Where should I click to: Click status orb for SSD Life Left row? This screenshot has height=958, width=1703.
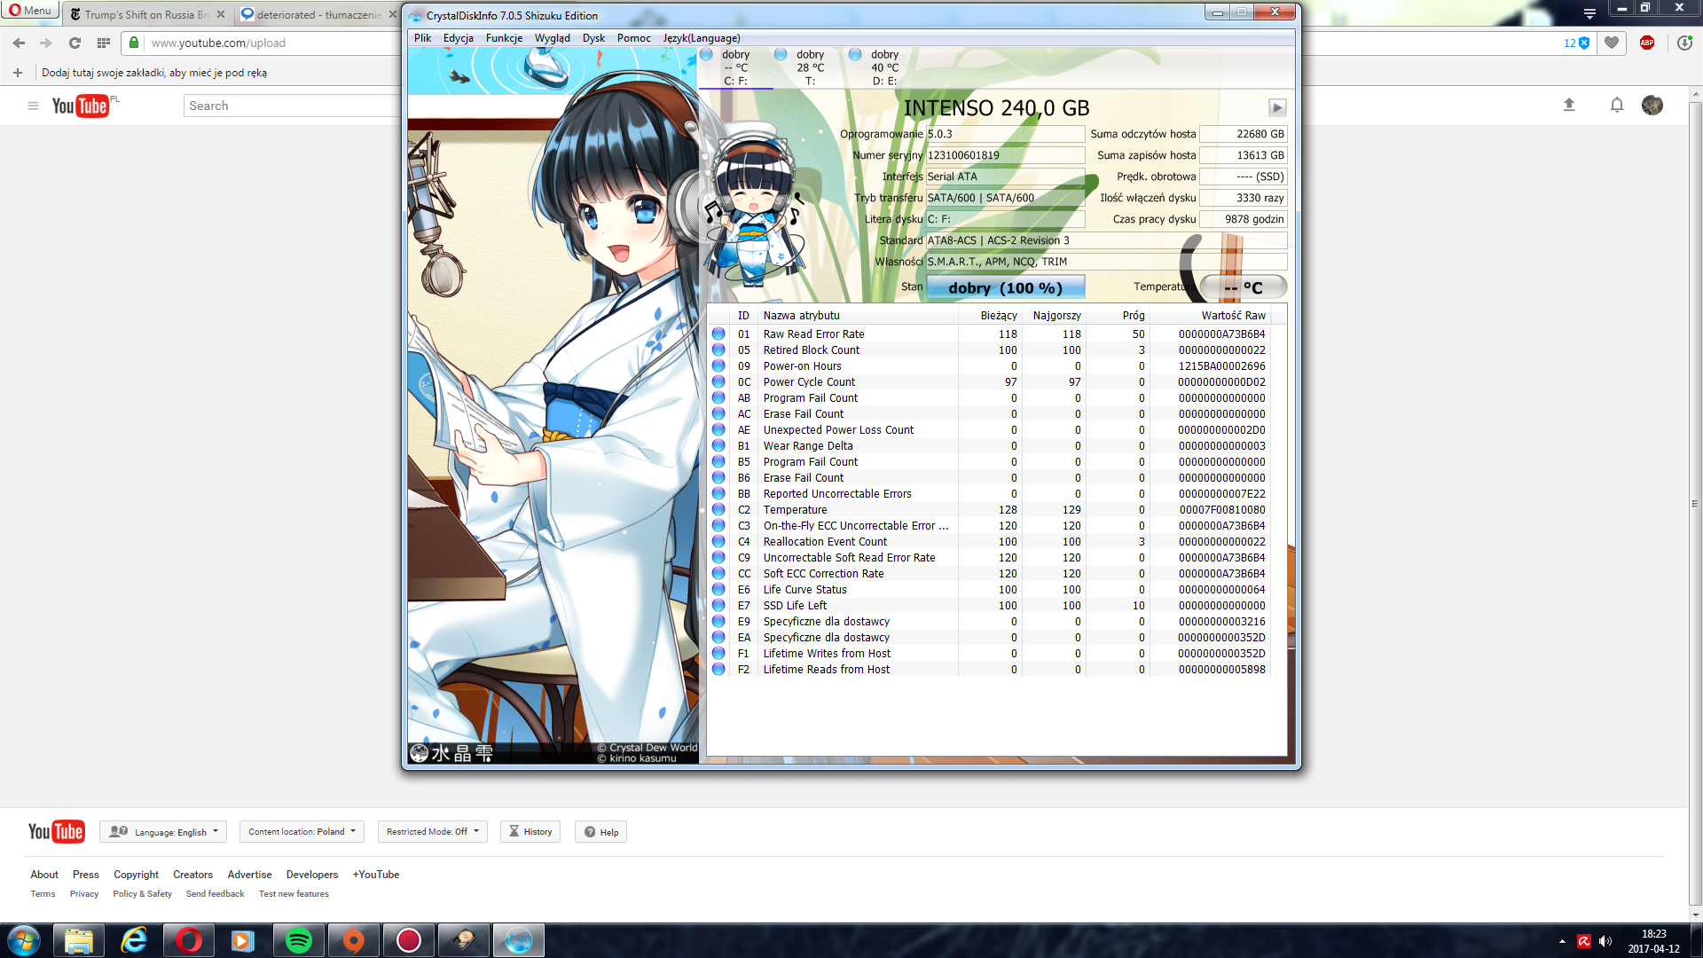tap(718, 606)
